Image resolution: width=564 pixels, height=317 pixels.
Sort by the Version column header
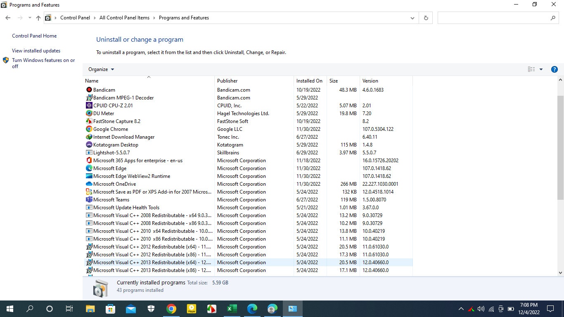coord(386,80)
